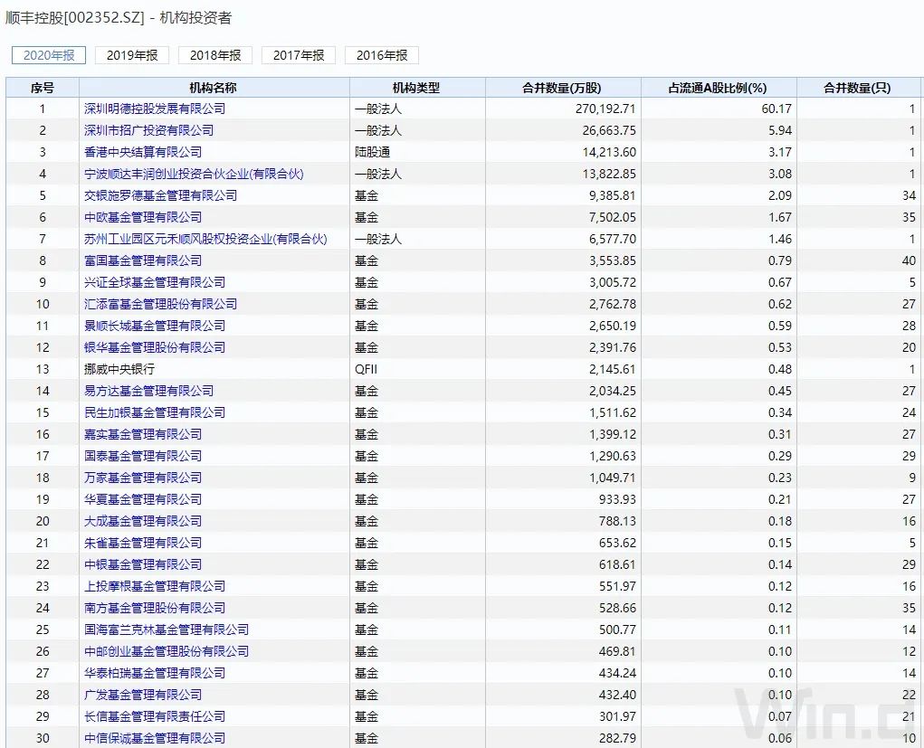Open 嘉实基金管理有限公司 link
Screen dimensions: 924x748
143,434
